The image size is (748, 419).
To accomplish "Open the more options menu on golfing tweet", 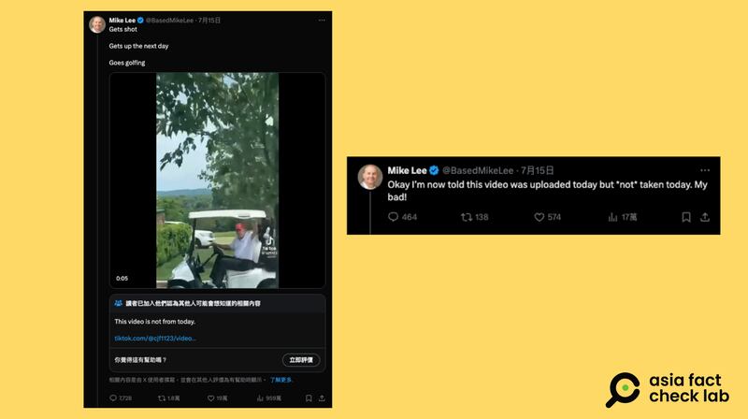I will (x=322, y=20).
